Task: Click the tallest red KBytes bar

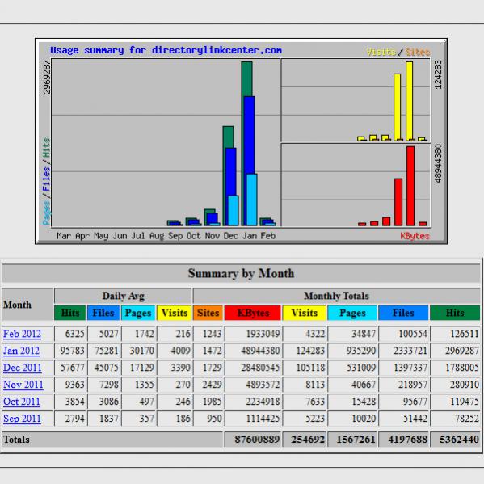Action: tap(410, 186)
